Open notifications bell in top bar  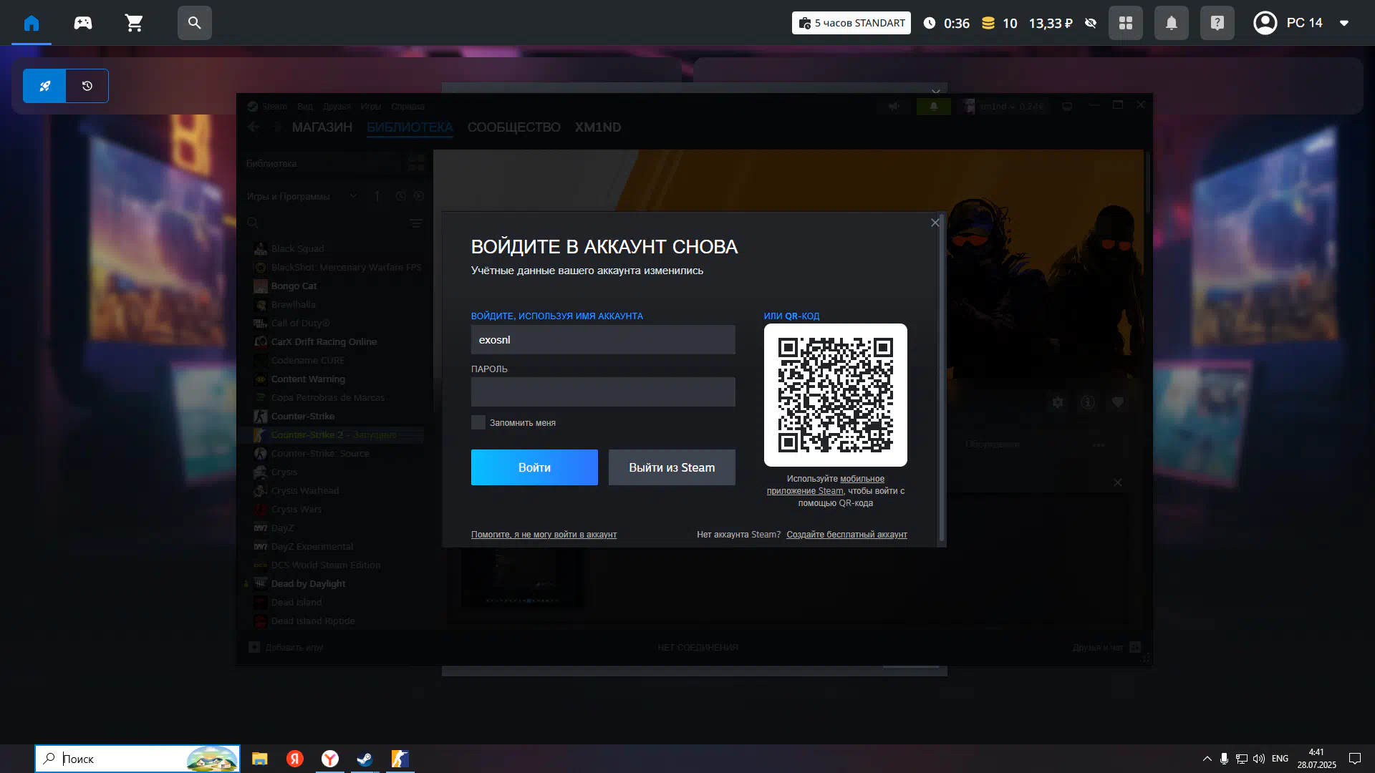1172,23
